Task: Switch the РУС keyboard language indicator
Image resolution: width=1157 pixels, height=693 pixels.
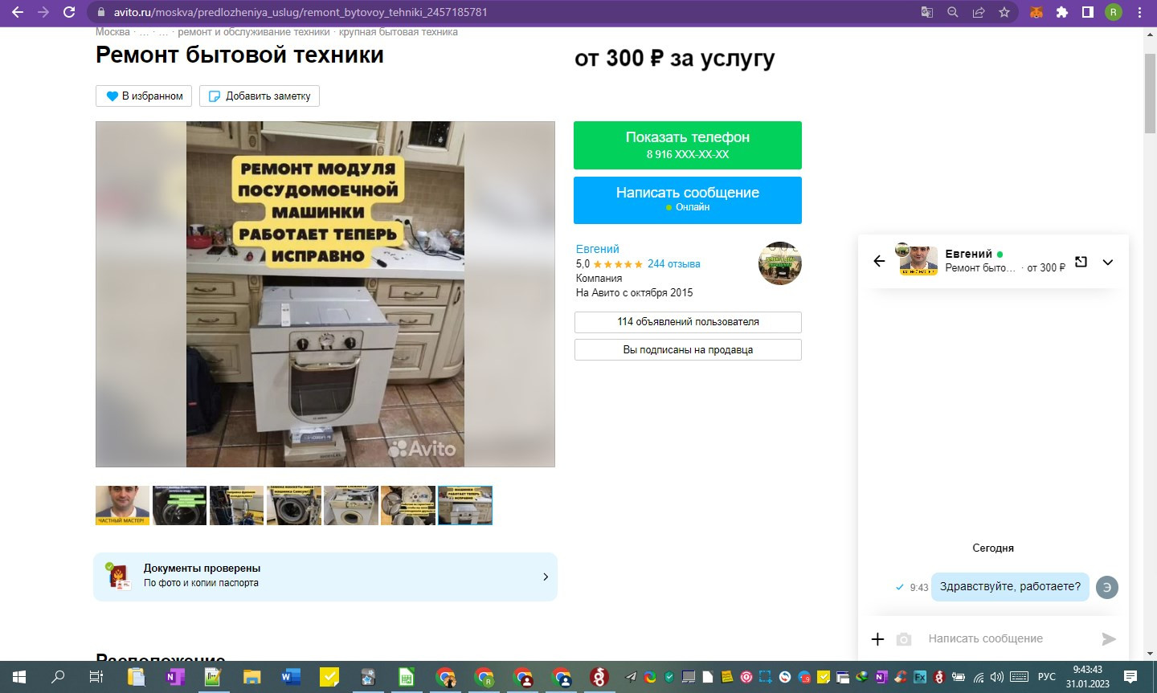Action: tap(1046, 677)
